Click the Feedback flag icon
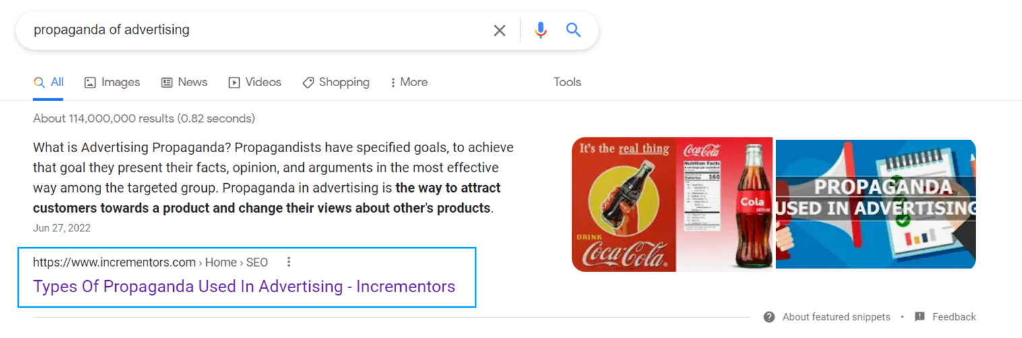 920,316
